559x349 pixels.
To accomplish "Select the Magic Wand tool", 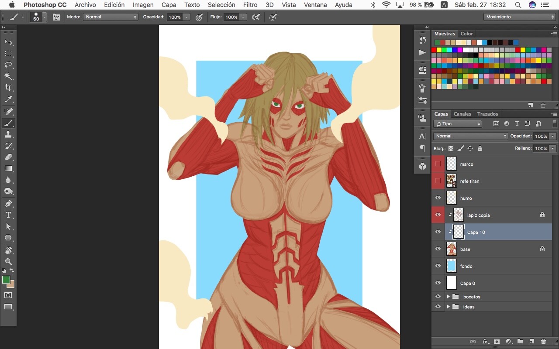I will coord(8,76).
